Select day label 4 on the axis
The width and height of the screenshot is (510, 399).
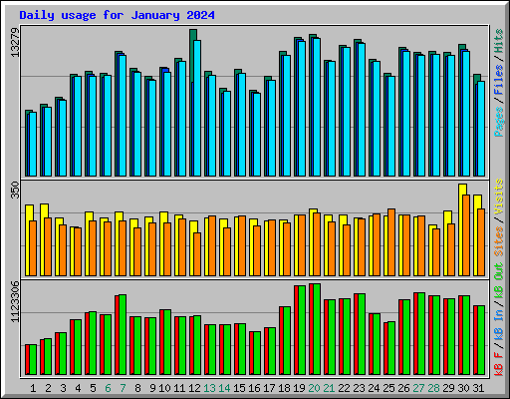click(78, 388)
